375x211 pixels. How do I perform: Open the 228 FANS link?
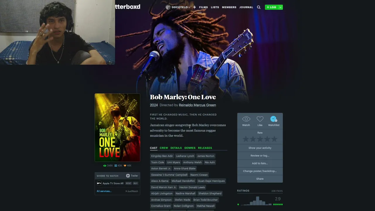click(x=277, y=191)
